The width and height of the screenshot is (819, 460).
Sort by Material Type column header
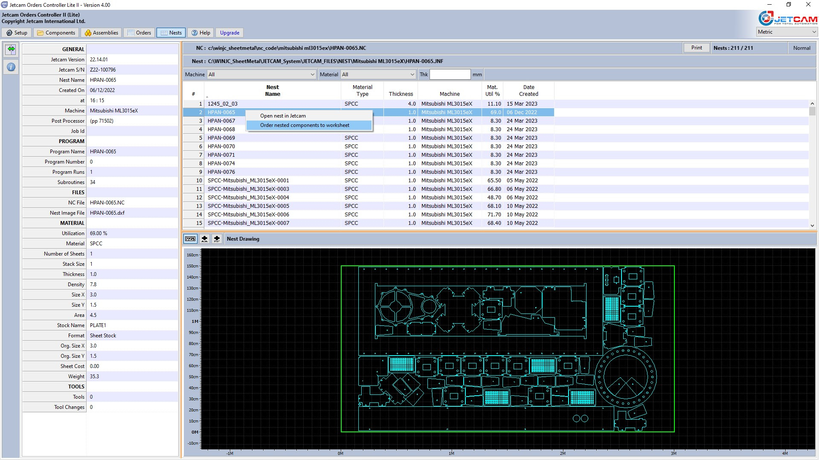coord(362,91)
